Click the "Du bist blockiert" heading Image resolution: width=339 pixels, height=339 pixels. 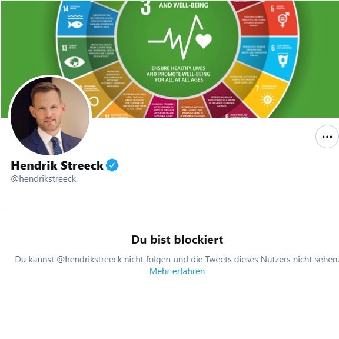(x=177, y=240)
